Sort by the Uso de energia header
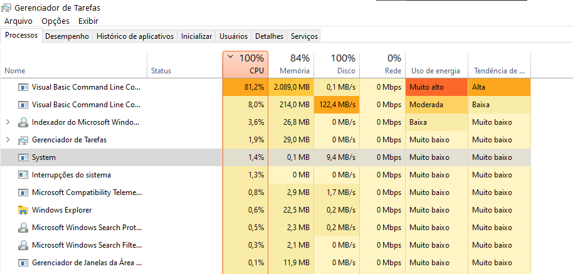 click(437, 65)
